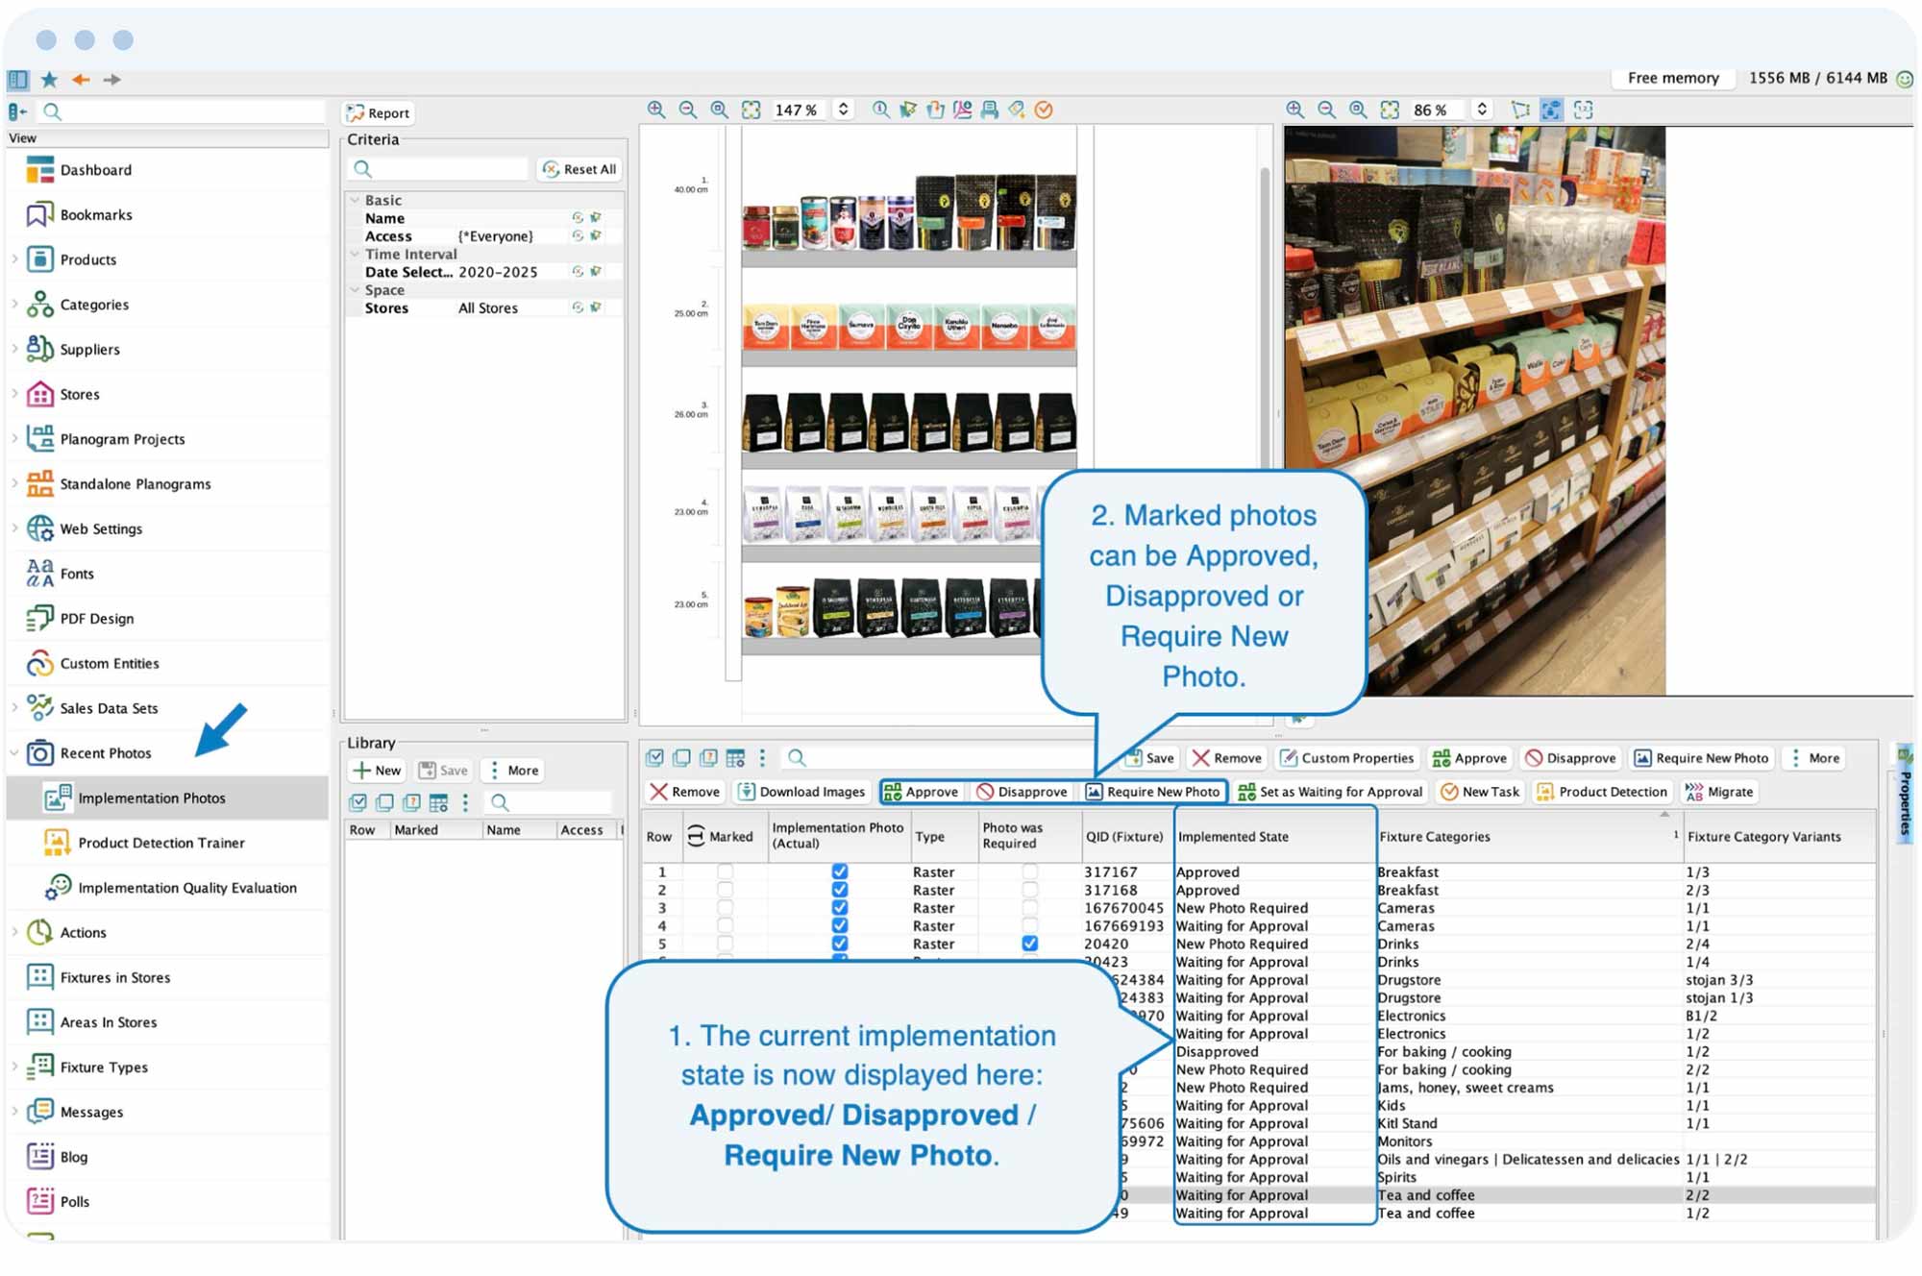The width and height of the screenshot is (1922, 1276).
Task: Open the More menu in photos toolbar
Action: click(1814, 758)
